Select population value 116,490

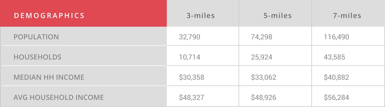coord(336,37)
